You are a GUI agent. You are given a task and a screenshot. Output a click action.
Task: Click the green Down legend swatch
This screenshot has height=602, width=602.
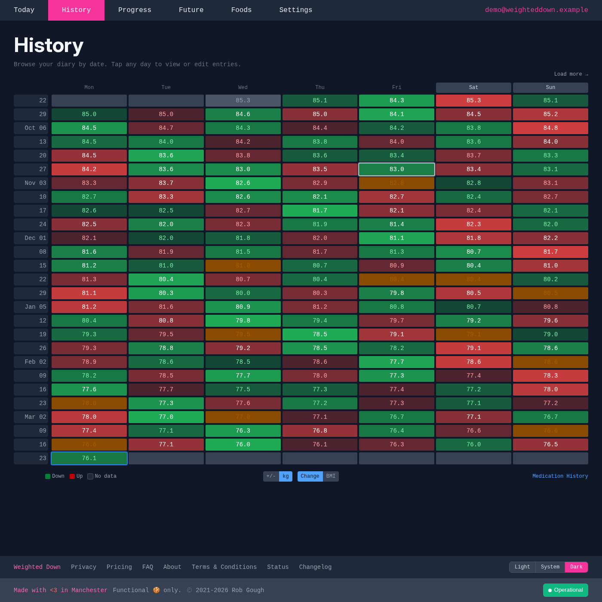point(47,476)
